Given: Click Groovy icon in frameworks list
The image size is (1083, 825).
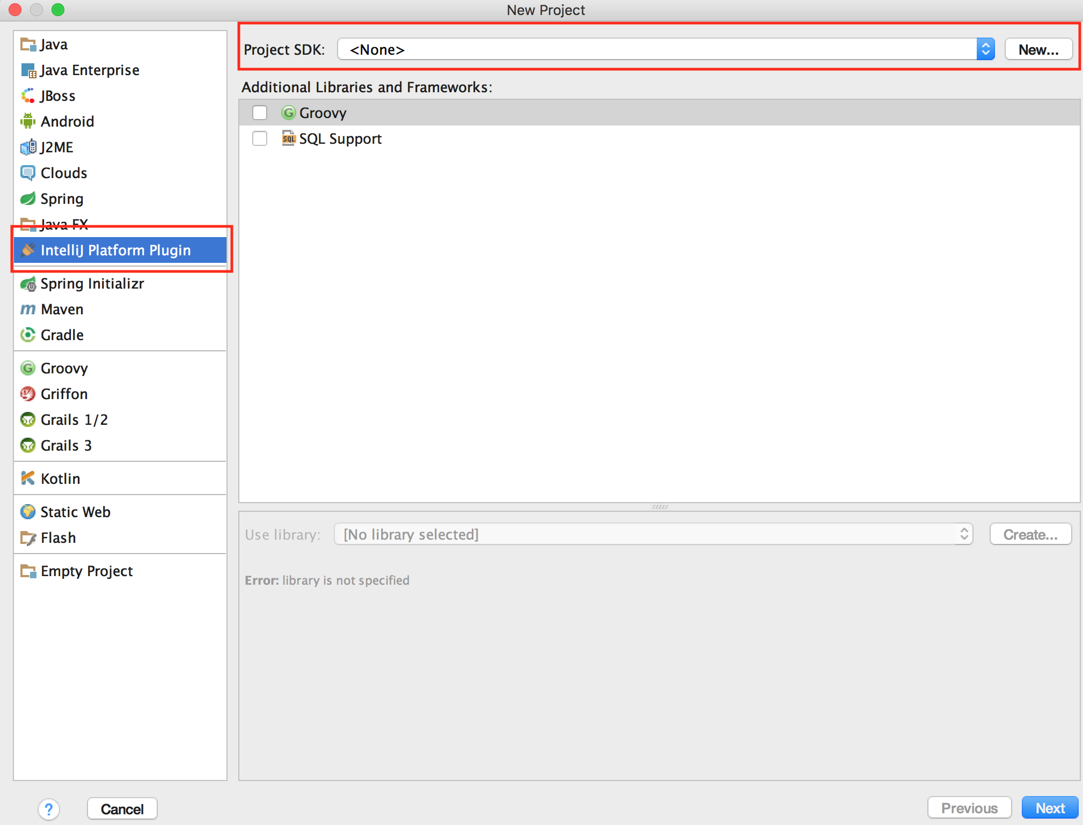Looking at the screenshot, I should [x=289, y=113].
